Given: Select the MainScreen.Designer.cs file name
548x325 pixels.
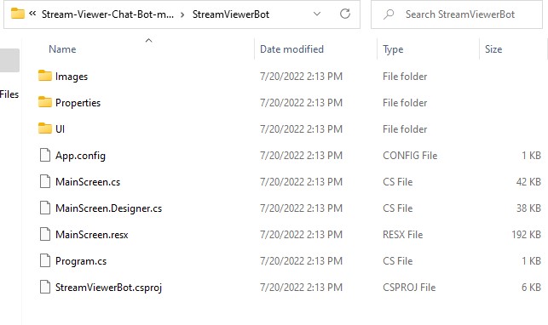Looking at the screenshot, I should [109, 208].
